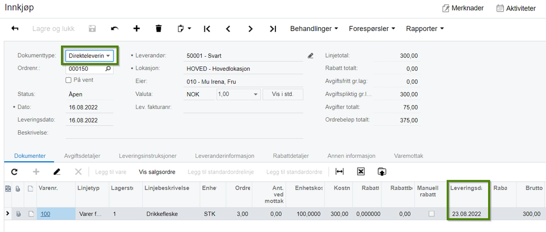Click the fit columns icon

(x=339, y=172)
